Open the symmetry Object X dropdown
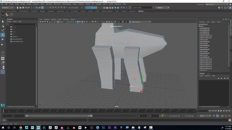232x130 pixels. click(91, 8)
